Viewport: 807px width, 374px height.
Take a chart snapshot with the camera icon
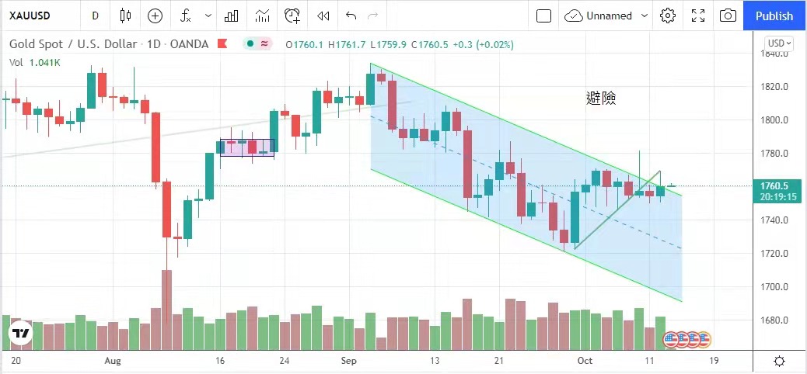[728, 16]
